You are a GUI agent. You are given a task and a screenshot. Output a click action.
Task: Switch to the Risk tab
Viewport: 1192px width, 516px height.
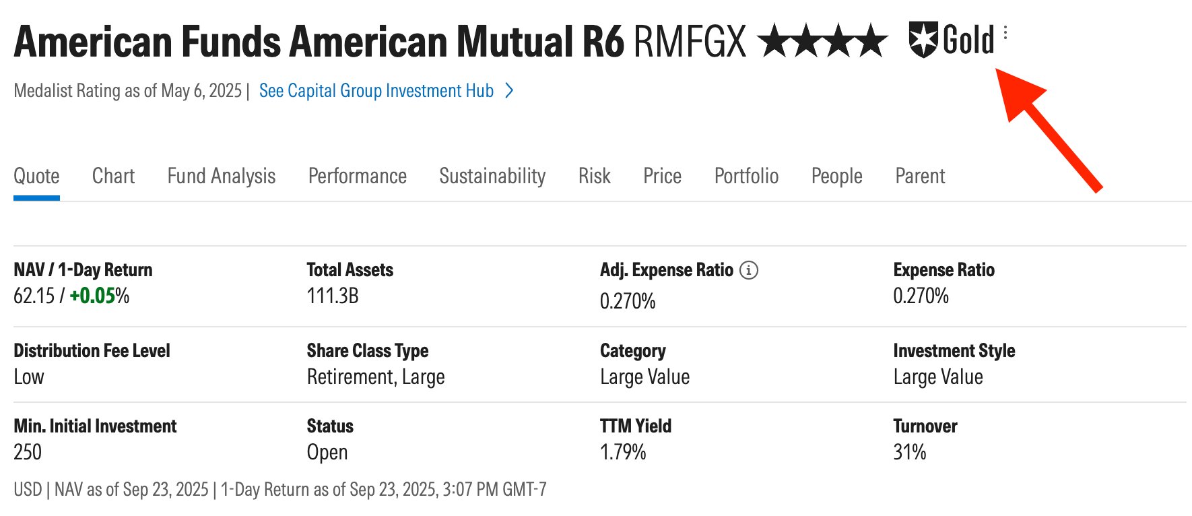click(595, 176)
